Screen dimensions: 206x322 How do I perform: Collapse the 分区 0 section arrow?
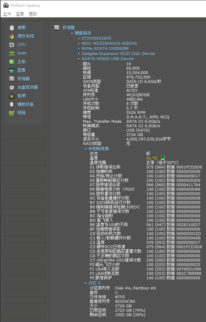(86, 283)
